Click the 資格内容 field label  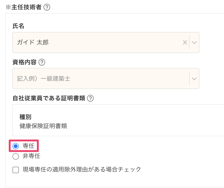(x=24, y=62)
